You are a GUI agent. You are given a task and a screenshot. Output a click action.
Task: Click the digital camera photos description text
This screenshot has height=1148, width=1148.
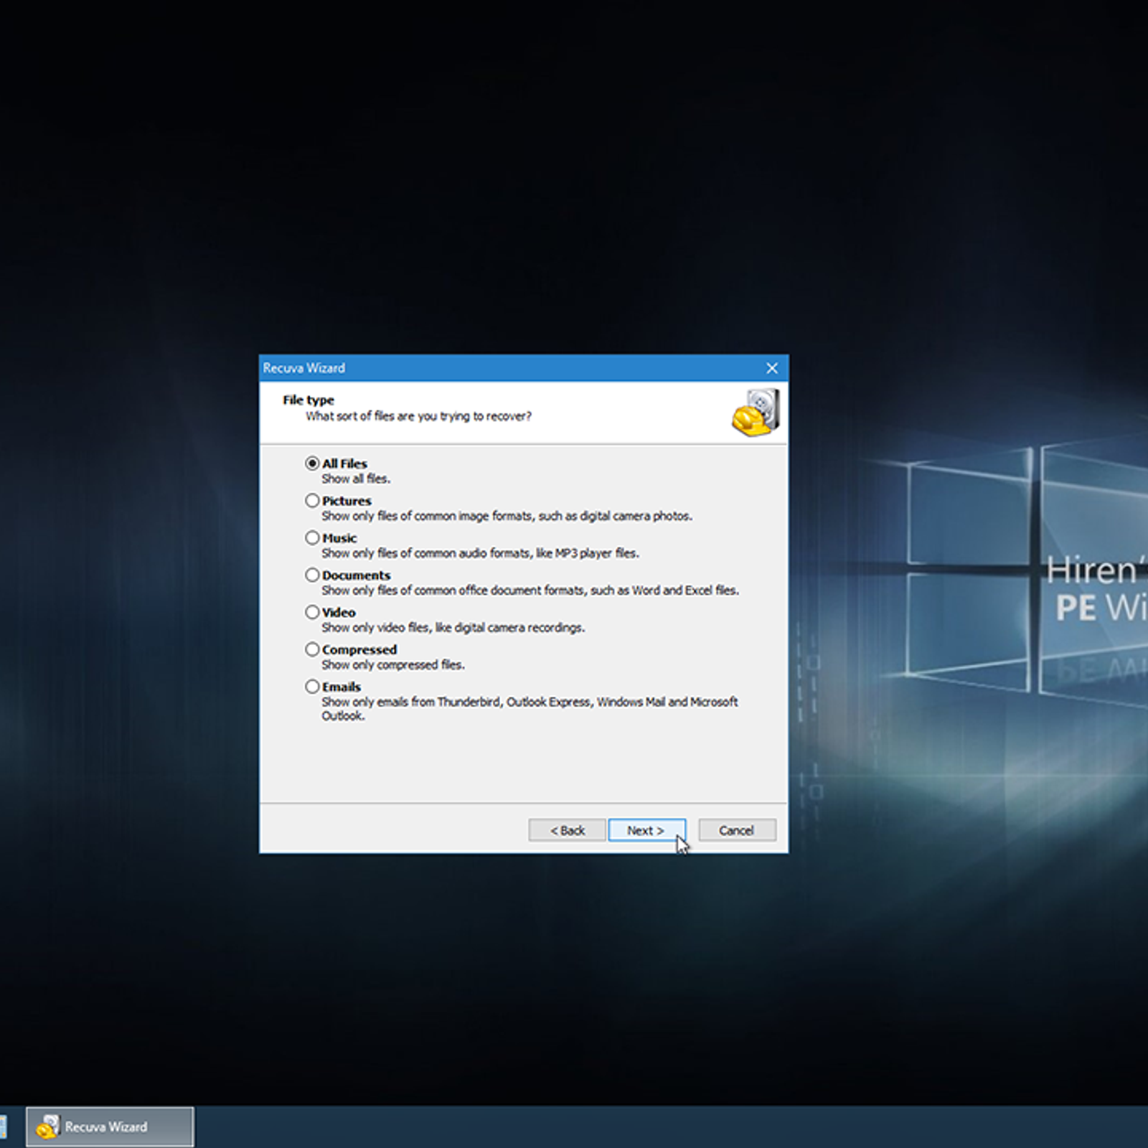(508, 516)
